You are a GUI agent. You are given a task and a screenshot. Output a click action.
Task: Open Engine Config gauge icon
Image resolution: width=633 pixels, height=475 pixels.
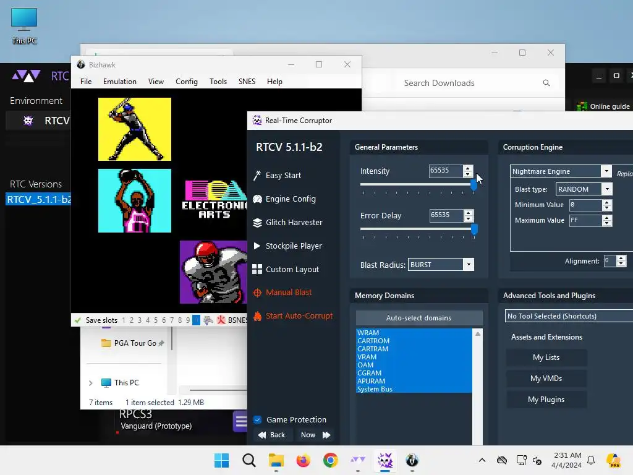point(257,199)
